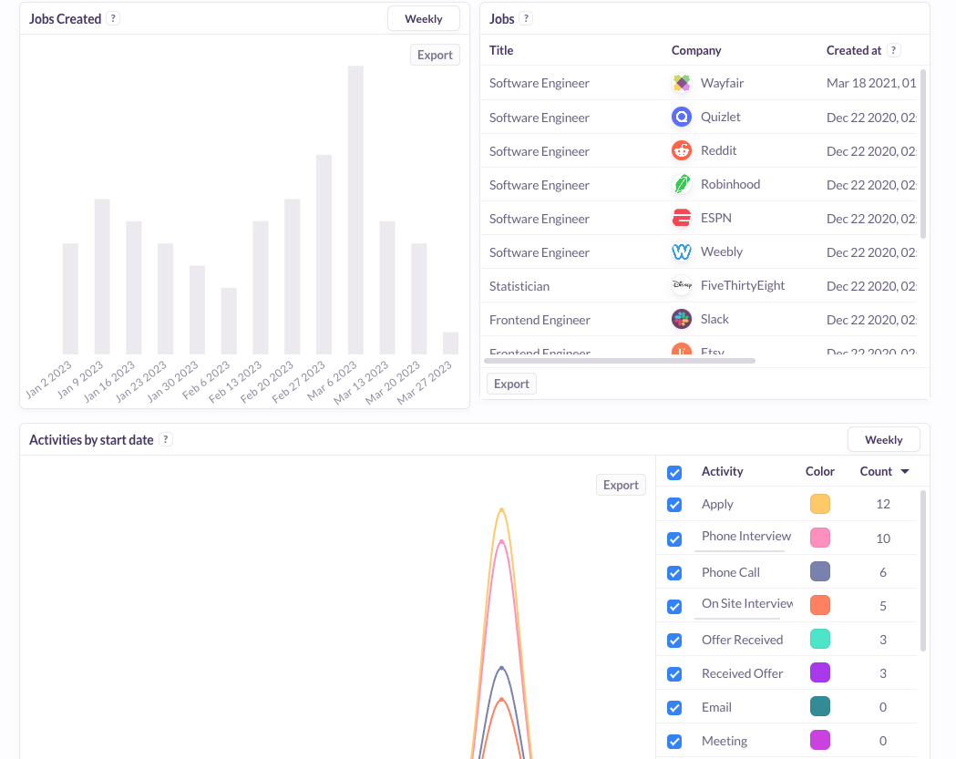Click the Offer Received teal swatch
This screenshot has height=759, width=956.
coord(820,639)
